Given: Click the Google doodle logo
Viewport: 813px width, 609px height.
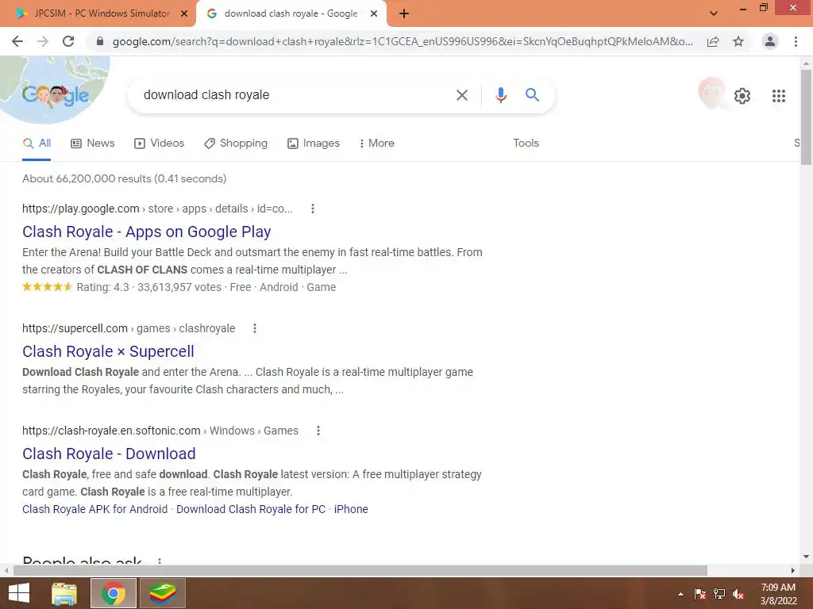Looking at the screenshot, I should pos(56,95).
